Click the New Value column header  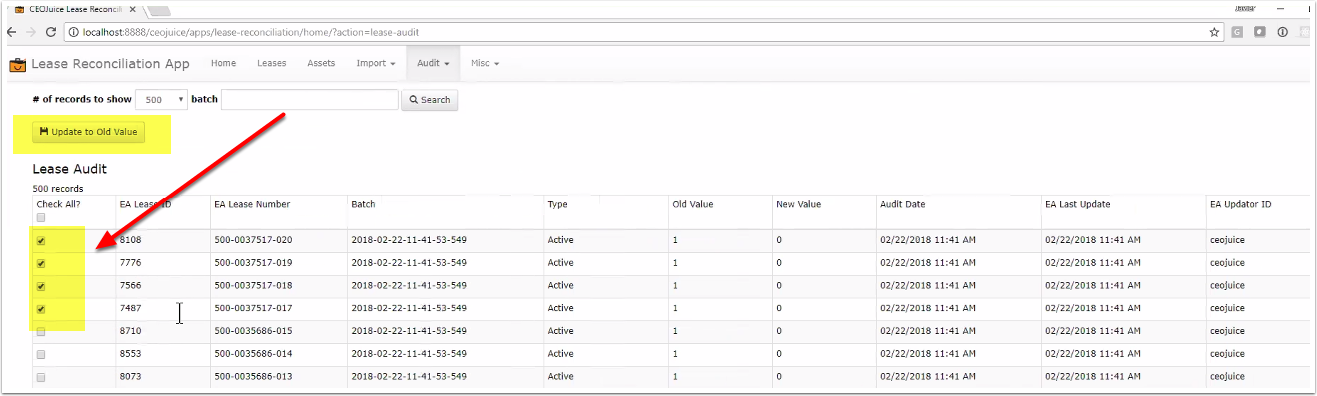coord(798,204)
